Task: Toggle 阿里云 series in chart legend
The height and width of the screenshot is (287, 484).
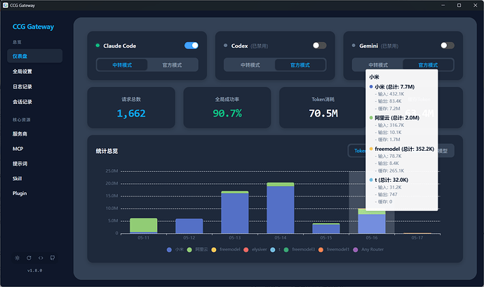Action: pyautogui.click(x=197, y=250)
